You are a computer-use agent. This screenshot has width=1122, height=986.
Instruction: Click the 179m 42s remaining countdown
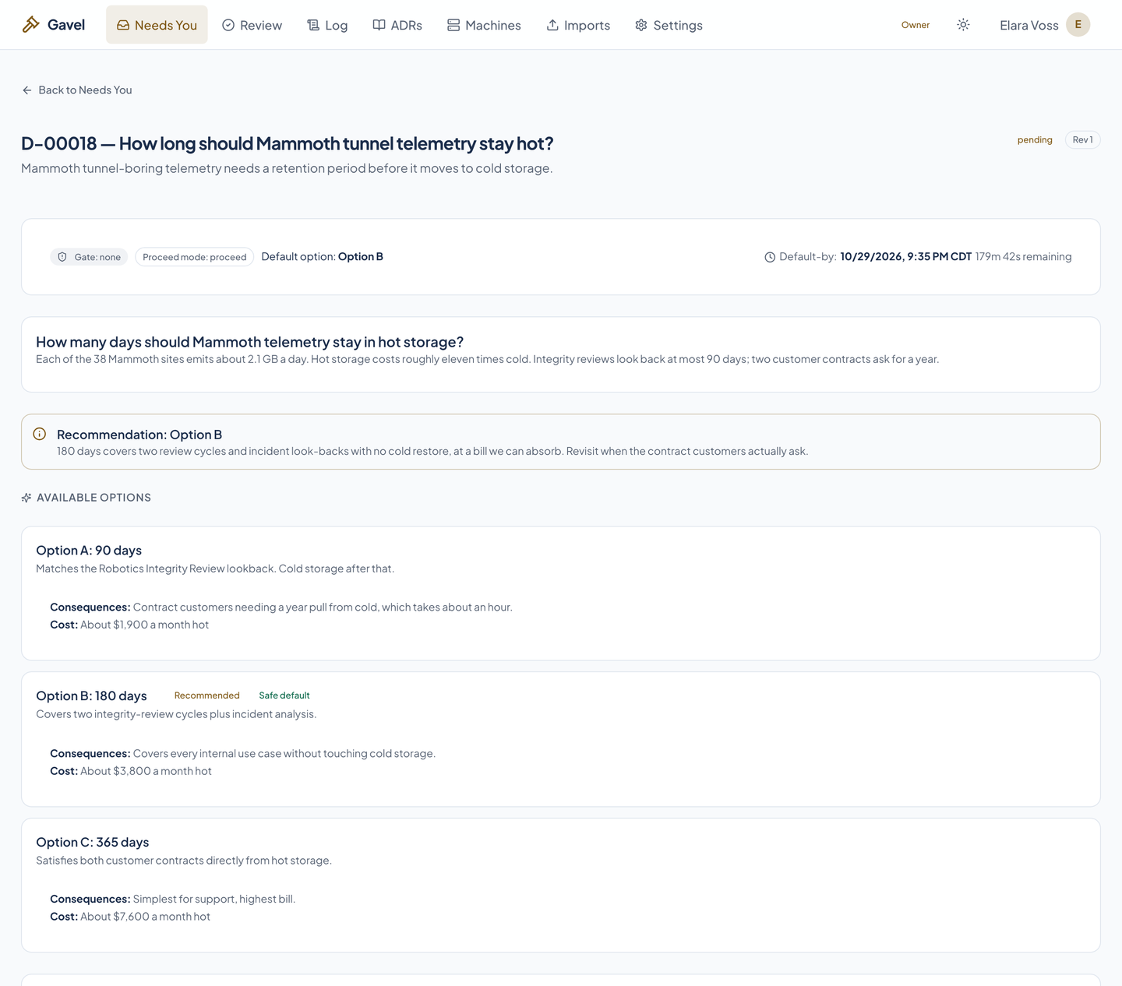click(x=1023, y=257)
